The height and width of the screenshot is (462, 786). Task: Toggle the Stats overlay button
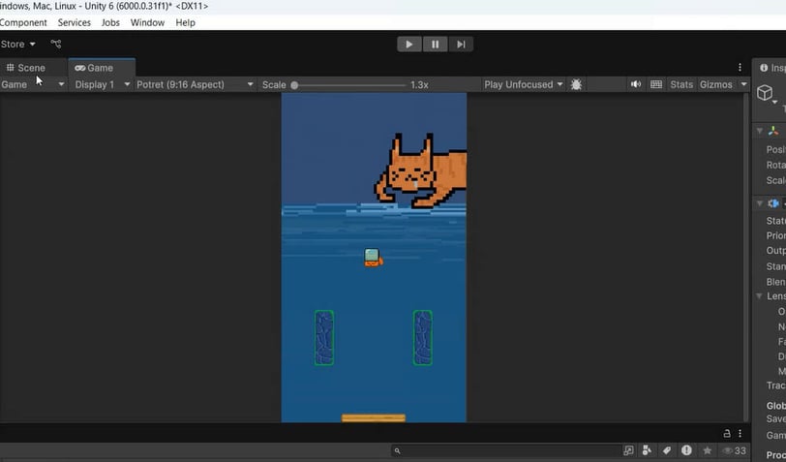681,84
